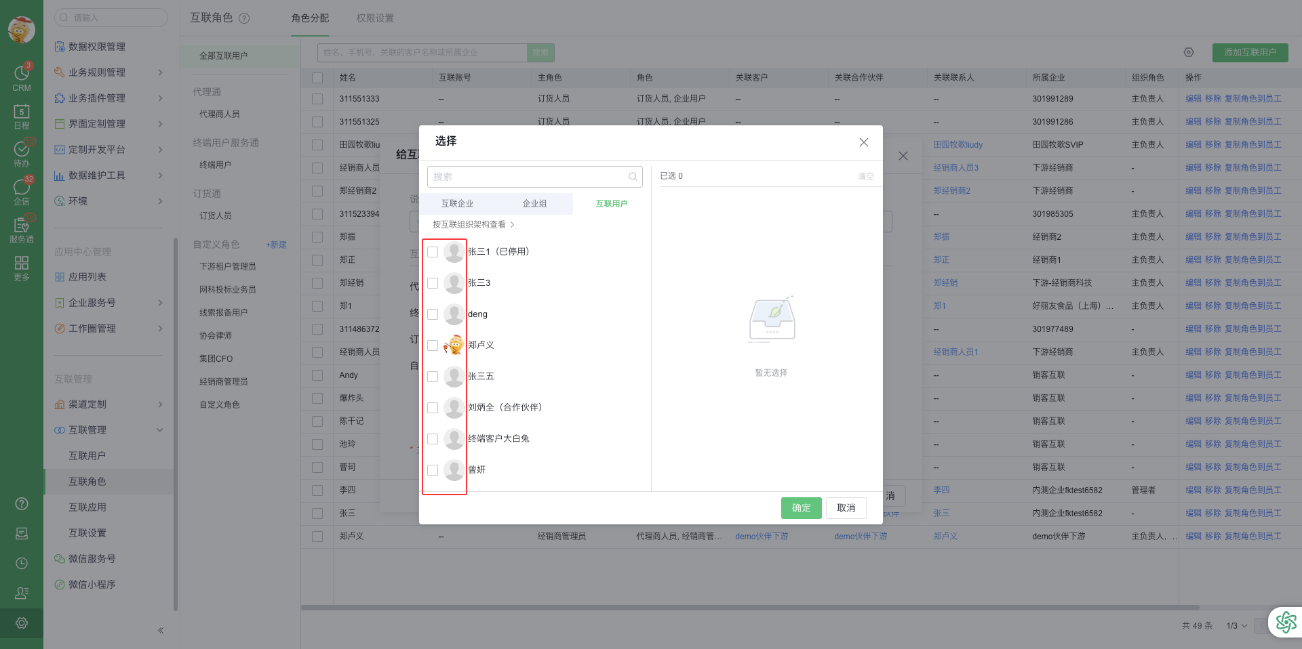Open the CRM icon in left sidebar

coord(22,76)
